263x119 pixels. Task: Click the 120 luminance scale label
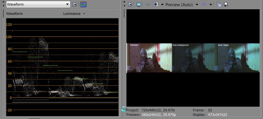(9, 25)
